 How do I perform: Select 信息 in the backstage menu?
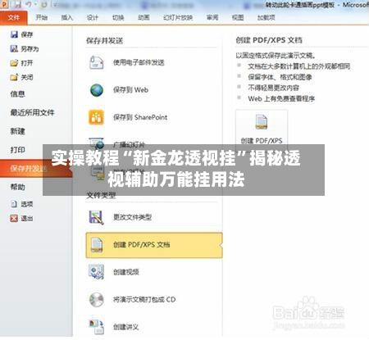click(17, 94)
